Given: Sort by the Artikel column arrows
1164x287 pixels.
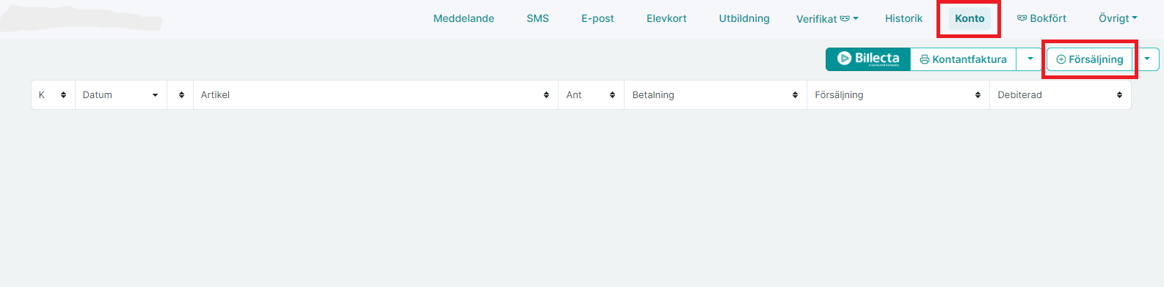Looking at the screenshot, I should point(546,95).
